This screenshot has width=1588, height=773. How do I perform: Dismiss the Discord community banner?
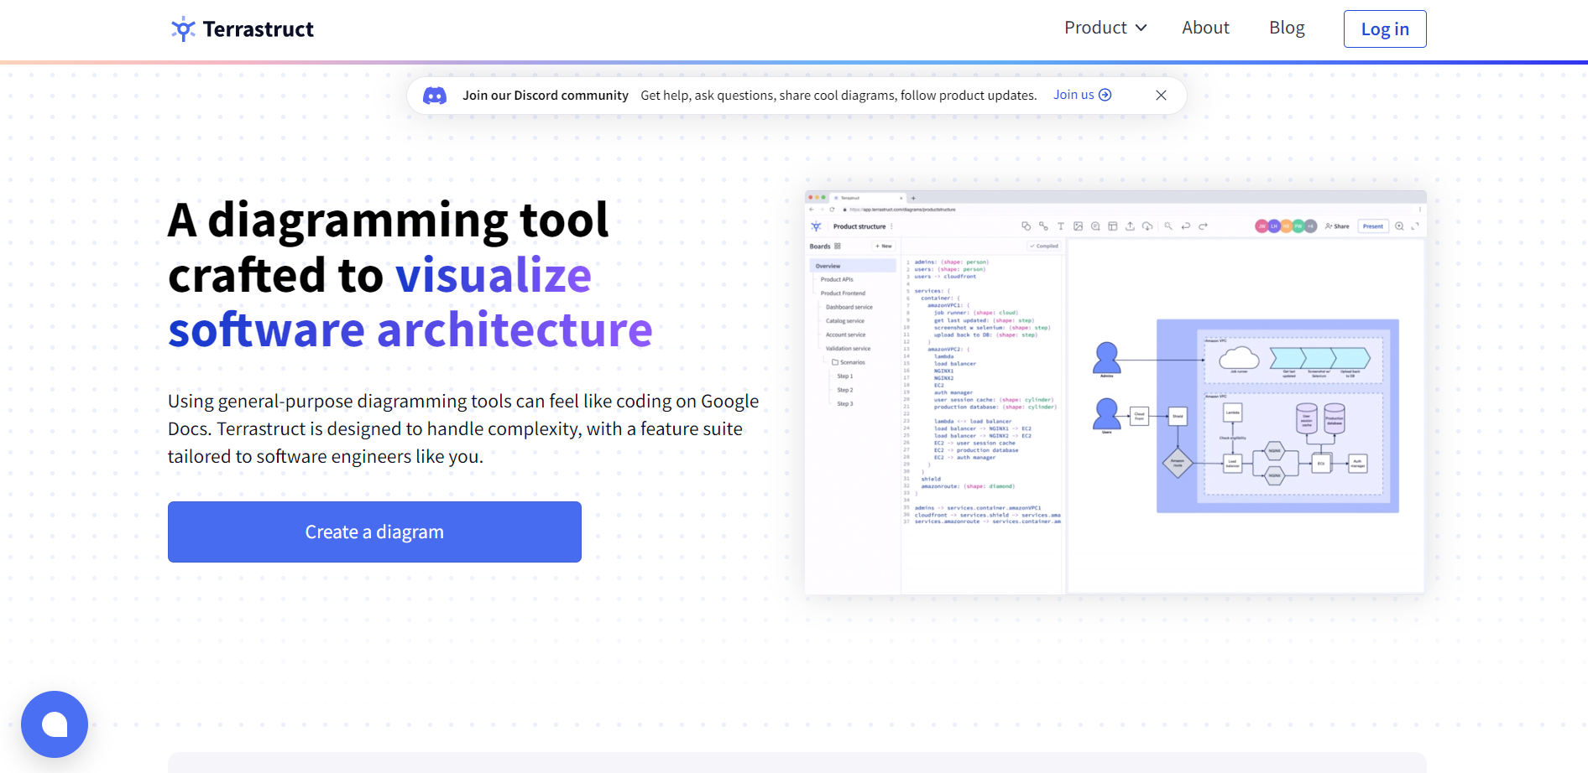point(1161,96)
